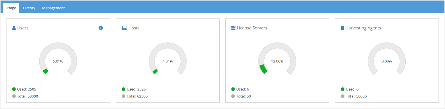Click 'Total: 50000' under Harvesting Agents
445x109 pixels.
pyautogui.click(x=354, y=96)
